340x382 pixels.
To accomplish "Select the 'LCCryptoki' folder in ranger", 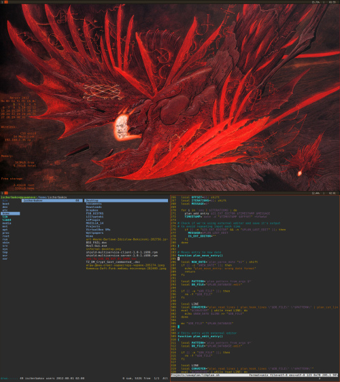I will [x=95, y=217].
